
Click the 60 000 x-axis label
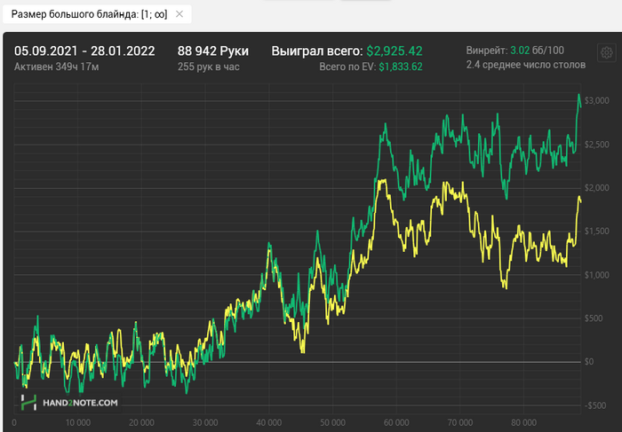pos(396,422)
